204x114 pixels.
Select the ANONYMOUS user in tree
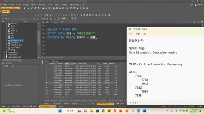point(13,53)
